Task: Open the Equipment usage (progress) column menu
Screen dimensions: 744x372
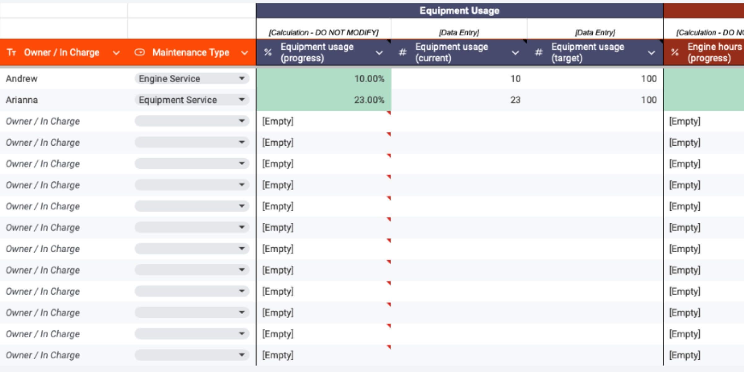Action: tap(380, 53)
